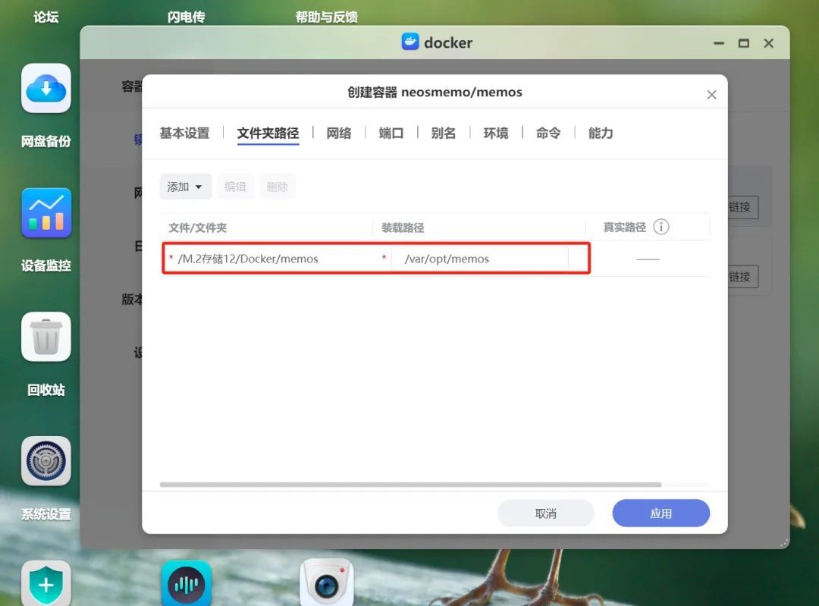Screen dimensions: 819x606
Task: Select the 文件夹路径 tab
Action: pos(268,133)
